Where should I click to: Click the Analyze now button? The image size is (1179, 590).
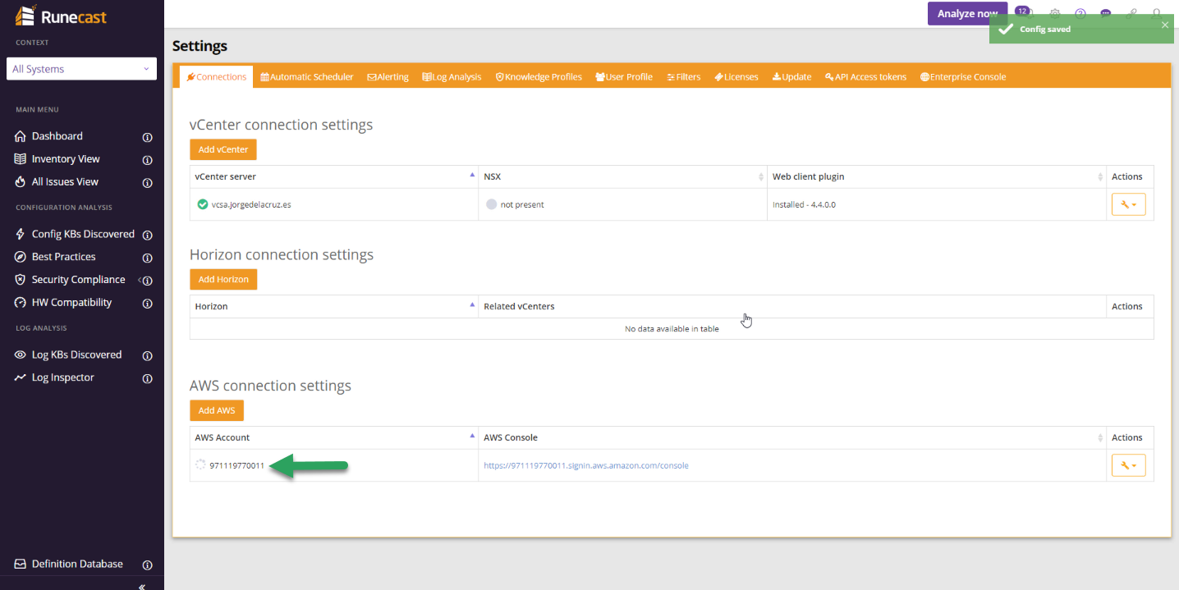(x=967, y=13)
